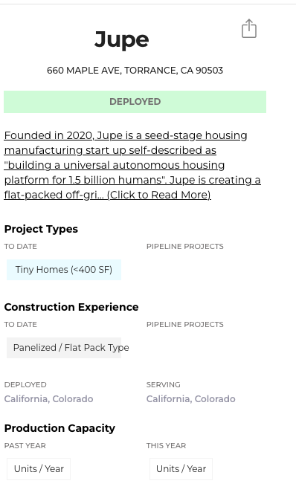Click the Project Types heading

41,229
